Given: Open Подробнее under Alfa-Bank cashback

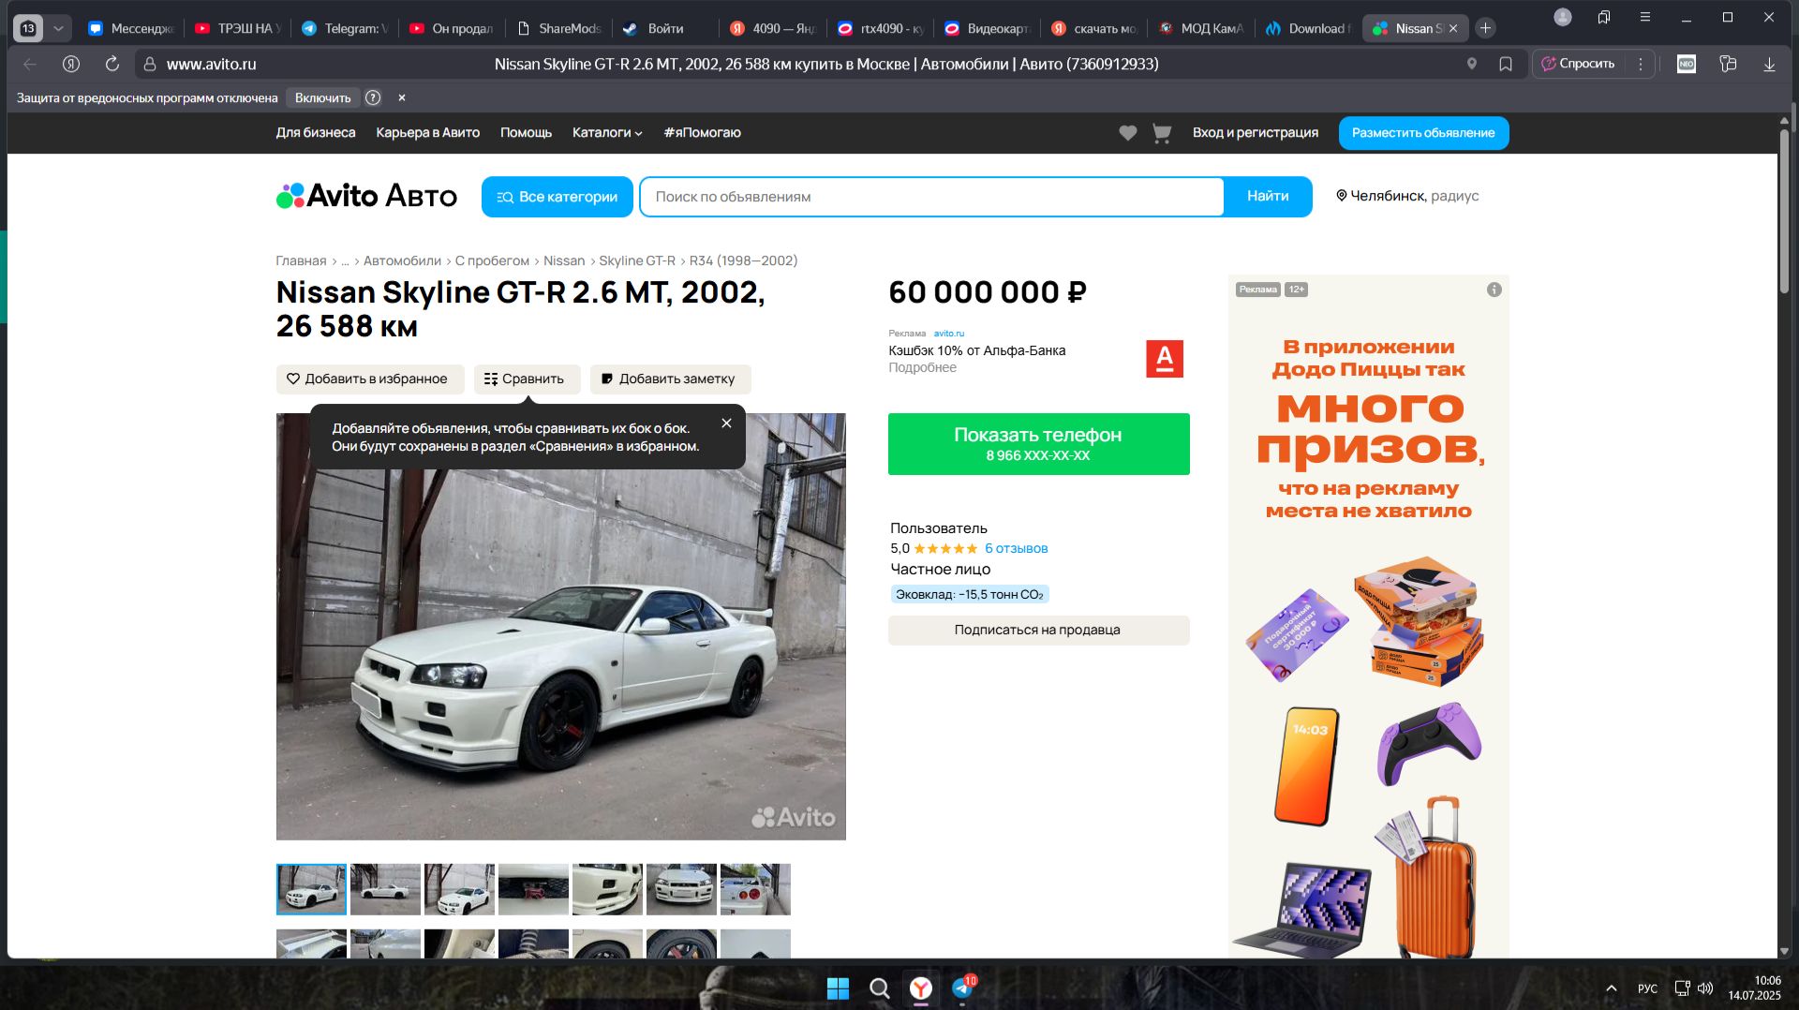Looking at the screenshot, I should 923,368.
